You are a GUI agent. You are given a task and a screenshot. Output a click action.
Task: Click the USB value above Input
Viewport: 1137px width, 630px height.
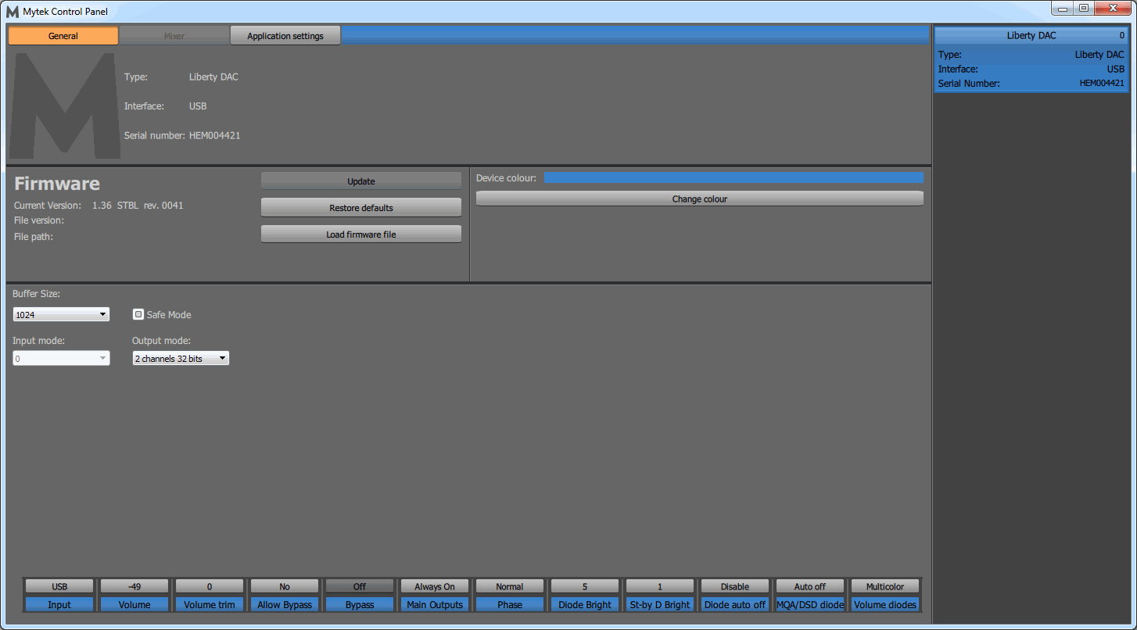pos(59,586)
